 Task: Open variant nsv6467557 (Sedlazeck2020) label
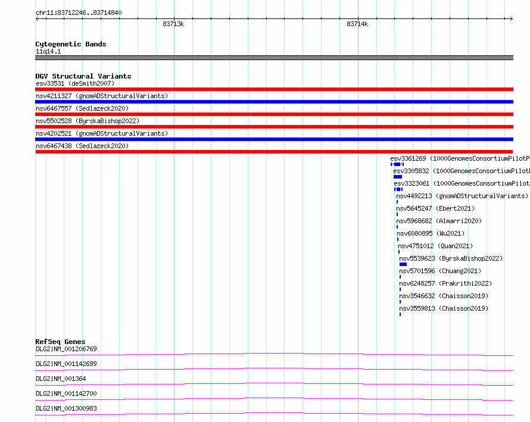click(x=82, y=108)
